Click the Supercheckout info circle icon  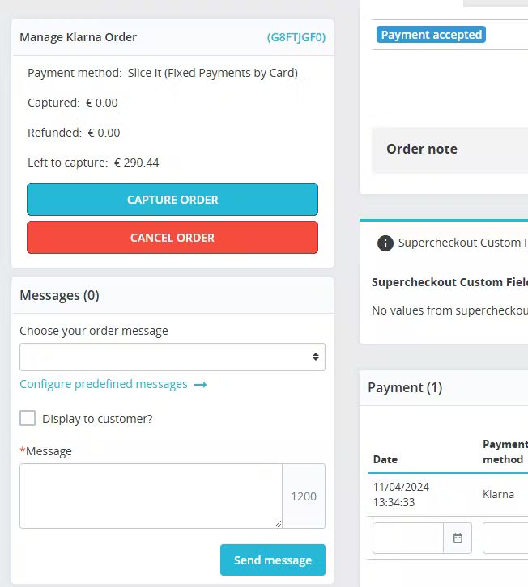tap(385, 243)
